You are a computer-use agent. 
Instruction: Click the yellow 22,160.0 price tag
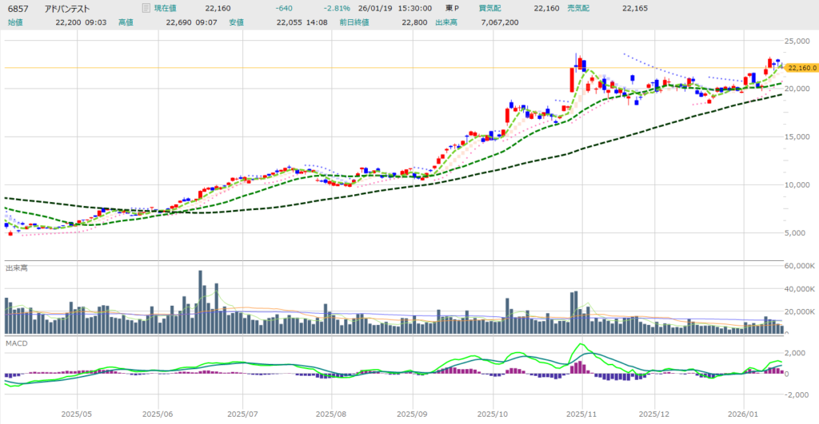(x=801, y=68)
